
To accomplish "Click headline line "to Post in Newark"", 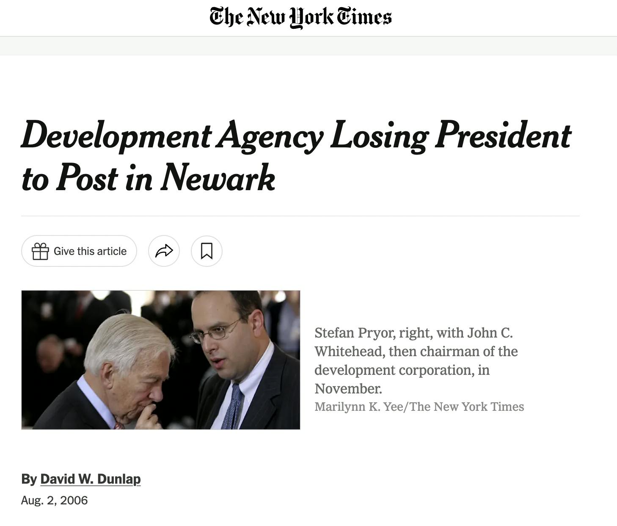I will tap(148, 178).
